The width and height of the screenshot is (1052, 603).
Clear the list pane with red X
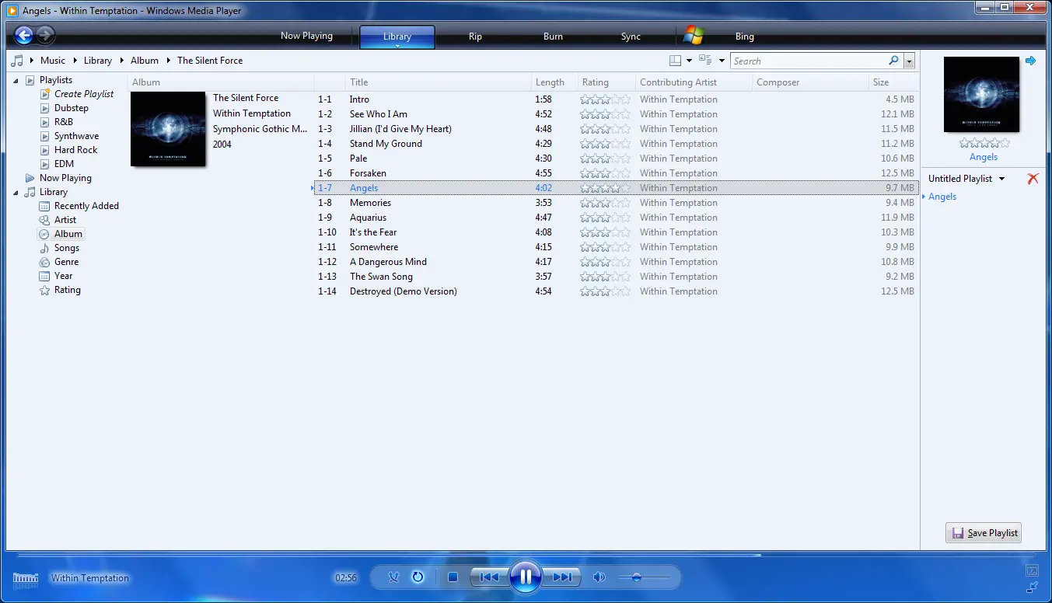tap(1033, 179)
